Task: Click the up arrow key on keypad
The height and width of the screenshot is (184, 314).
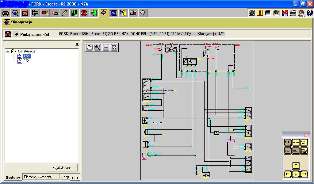Action: 296,166
